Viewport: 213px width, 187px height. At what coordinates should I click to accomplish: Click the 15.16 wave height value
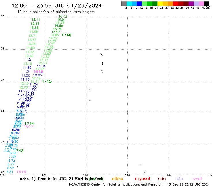pos(35,24)
